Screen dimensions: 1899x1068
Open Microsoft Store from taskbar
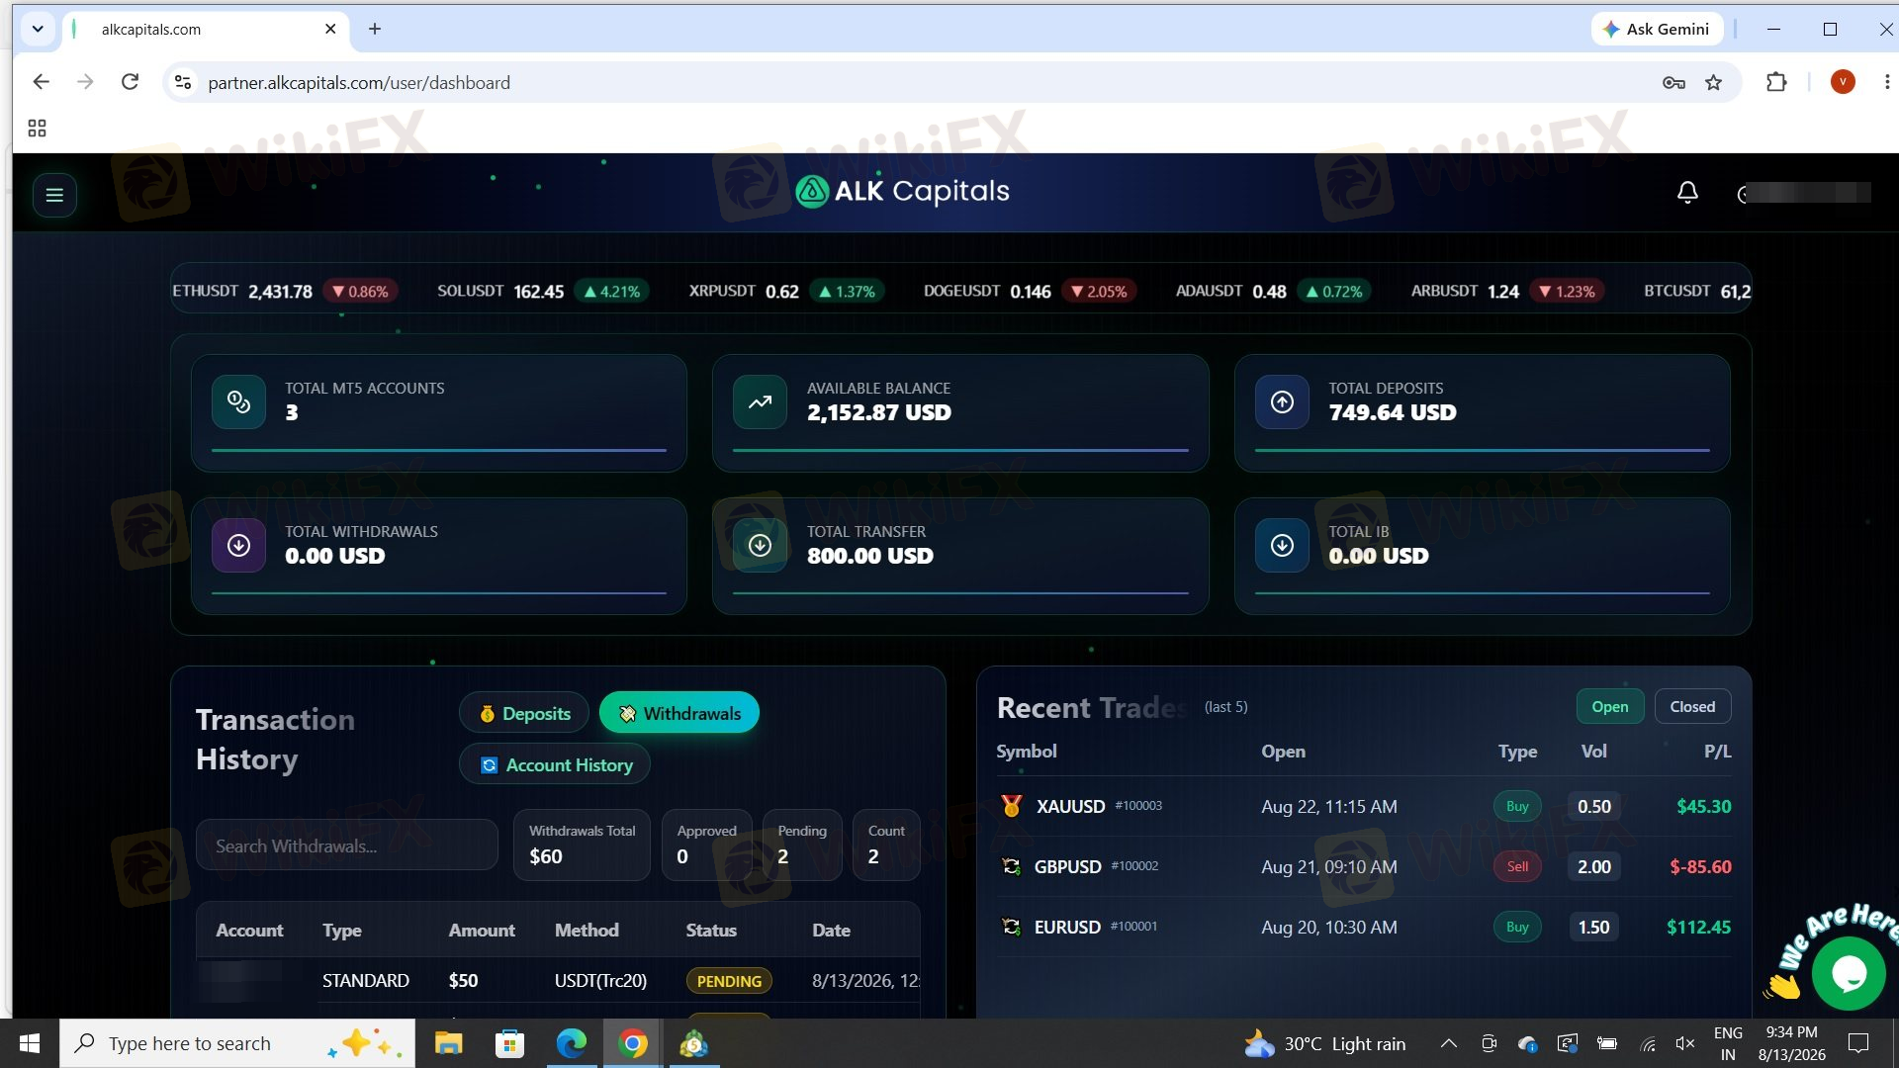pos(509,1043)
